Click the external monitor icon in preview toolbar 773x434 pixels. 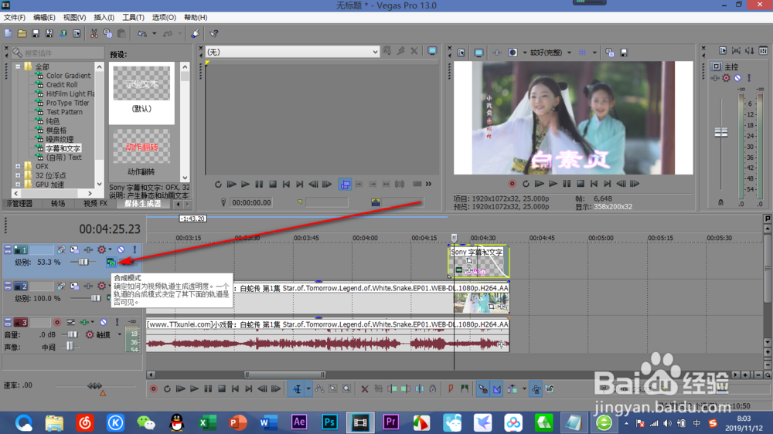(478, 53)
